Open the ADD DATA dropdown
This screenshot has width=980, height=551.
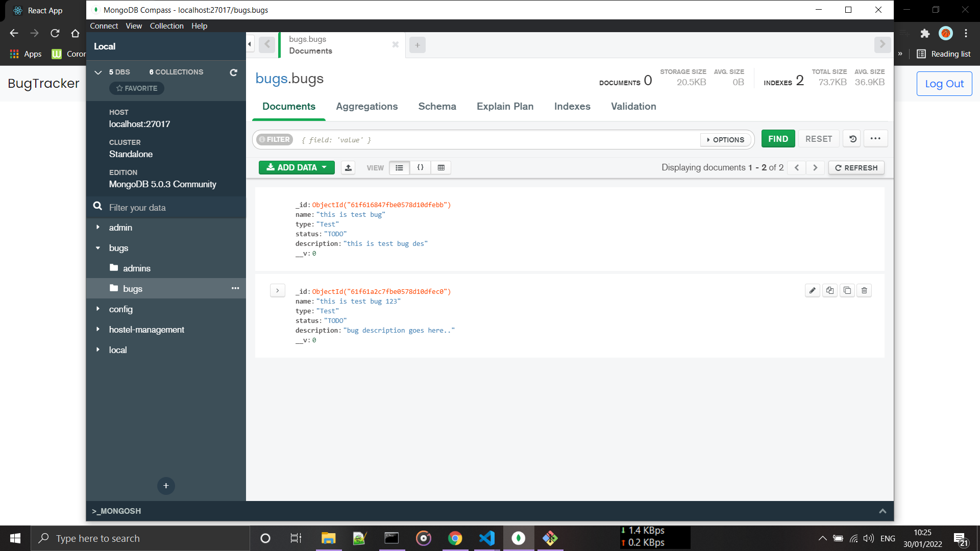click(296, 167)
